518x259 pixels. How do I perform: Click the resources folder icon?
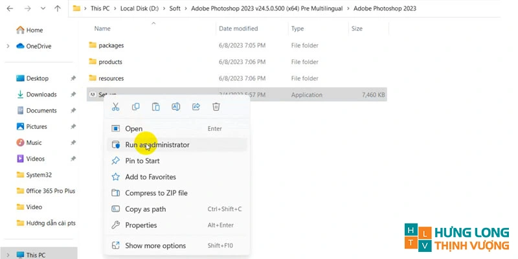(93, 78)
